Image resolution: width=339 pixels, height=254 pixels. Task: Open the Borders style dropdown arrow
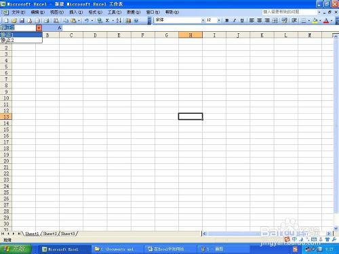(x=309, y=20)
